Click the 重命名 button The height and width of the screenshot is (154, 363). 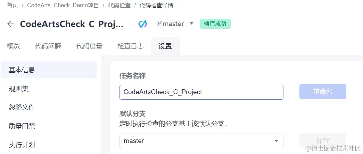323,91
